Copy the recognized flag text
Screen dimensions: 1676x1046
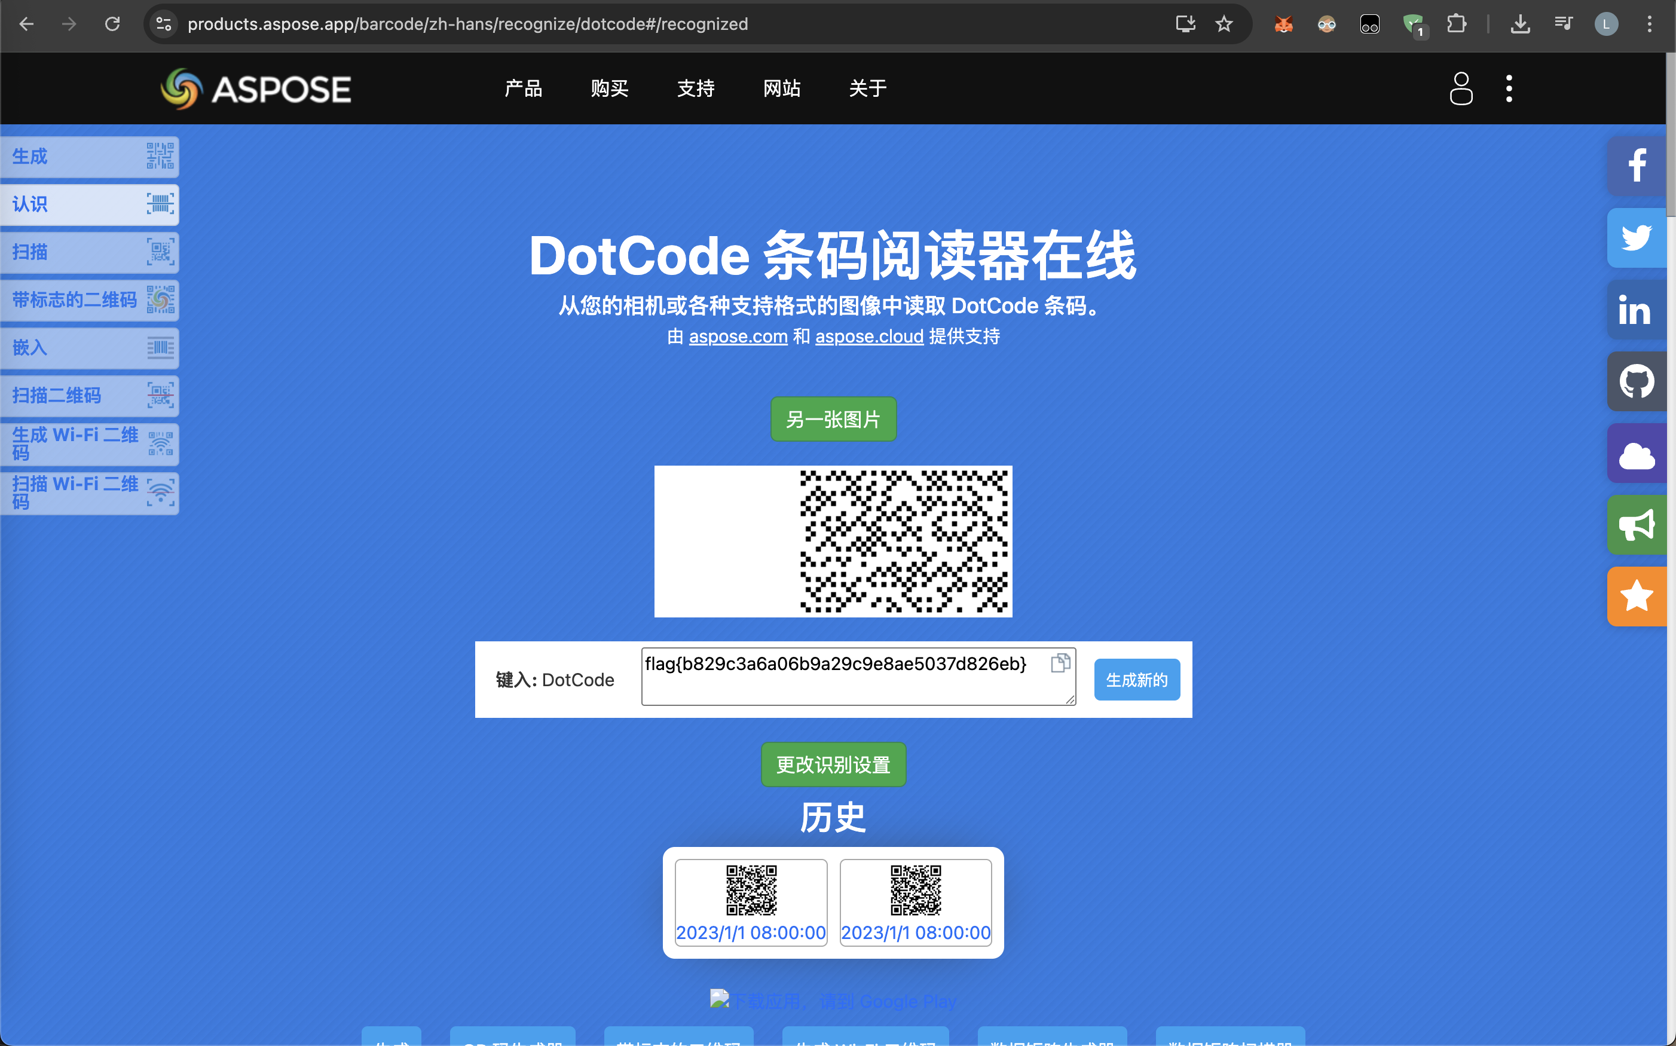tap(1060, 663)
